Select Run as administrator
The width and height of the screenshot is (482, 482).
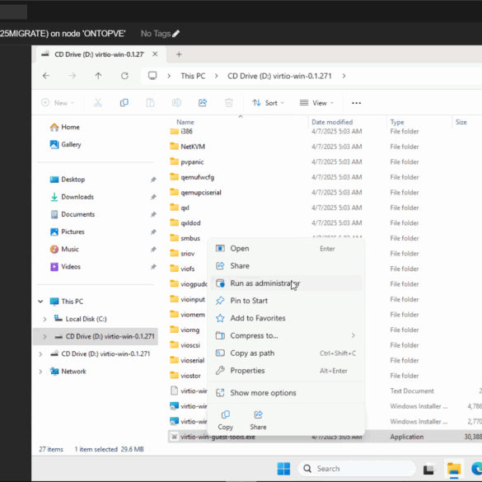[286, 283]
